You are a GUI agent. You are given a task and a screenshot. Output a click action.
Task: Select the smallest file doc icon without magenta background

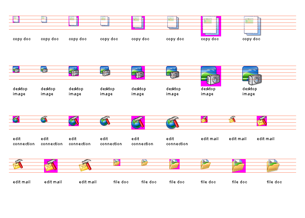(x=145, y=162)
